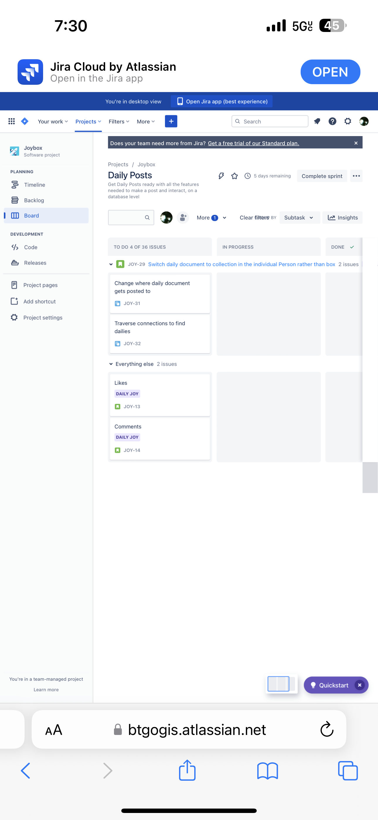Viewport: 378px width, 820px height.
Task: Go back with Safari back arrow
Action: coord(25,771)
